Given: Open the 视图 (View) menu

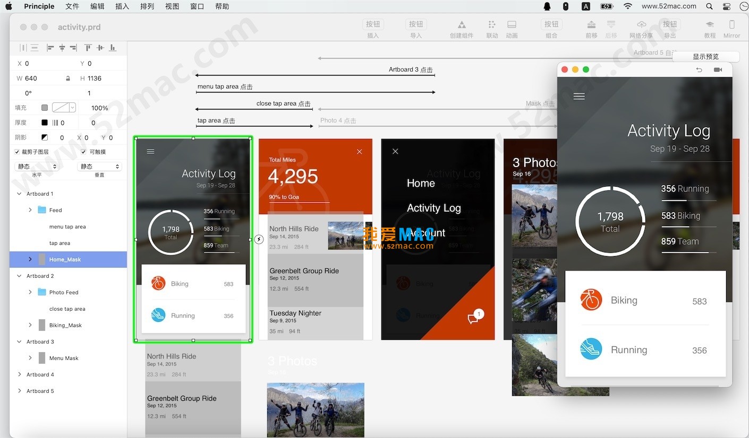Looking at the screenshot, I should tap(172, 6).
